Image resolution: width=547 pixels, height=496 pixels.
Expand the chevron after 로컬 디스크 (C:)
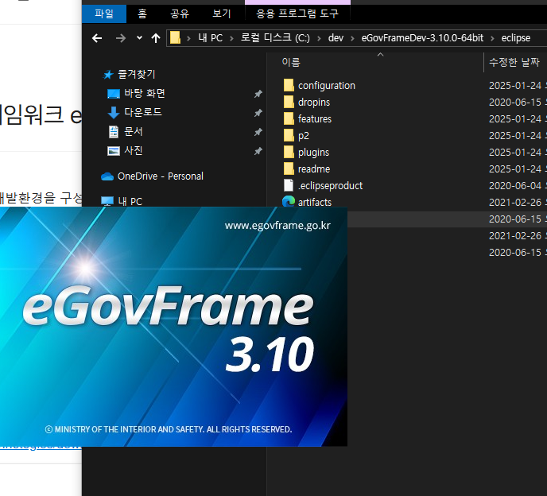pyautogui.click(x=319, y=38)
